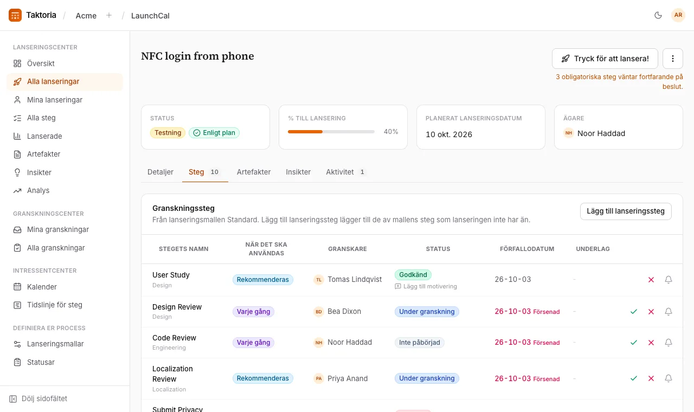This screenshot has width=694, height=412.
Task: Approve the Code Review step checkmark
Action: click(x=634, y=343)
